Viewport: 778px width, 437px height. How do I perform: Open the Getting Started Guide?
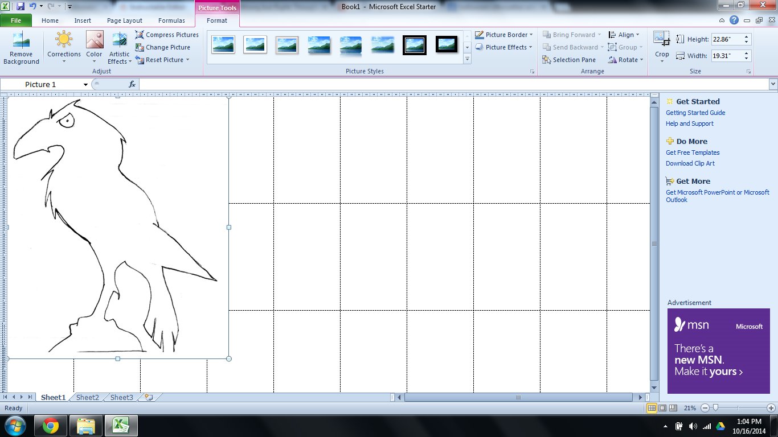click(x=695, y=113)
